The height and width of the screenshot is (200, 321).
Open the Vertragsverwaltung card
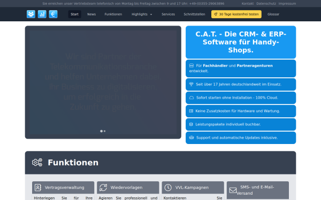[63, 187]
